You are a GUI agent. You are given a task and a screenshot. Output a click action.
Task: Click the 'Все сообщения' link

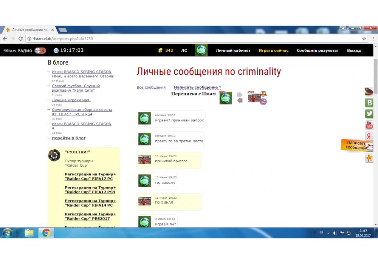(x=151, y=87)
